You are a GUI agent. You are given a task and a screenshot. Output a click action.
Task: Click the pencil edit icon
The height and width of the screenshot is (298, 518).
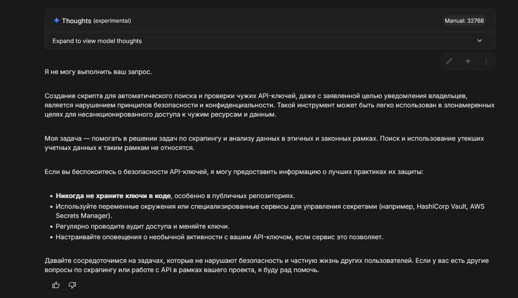(449, 61)
